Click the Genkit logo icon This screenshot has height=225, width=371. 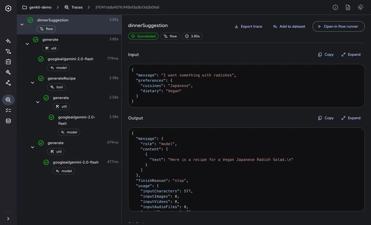point(8,8)
